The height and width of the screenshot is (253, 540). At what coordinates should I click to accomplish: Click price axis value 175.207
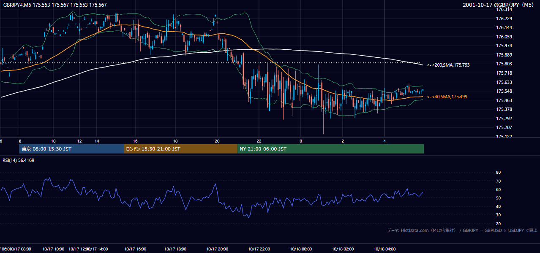click(504, 127)
